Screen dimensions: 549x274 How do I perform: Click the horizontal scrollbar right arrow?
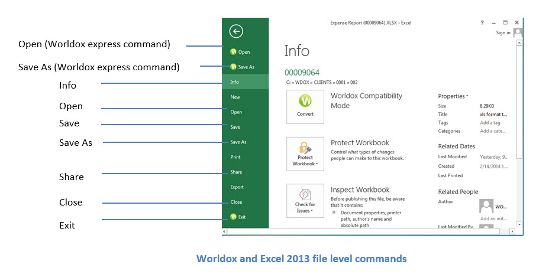tap(512, 231)
